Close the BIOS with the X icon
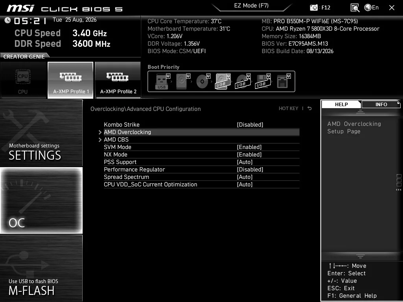 [x=392, y=8]
